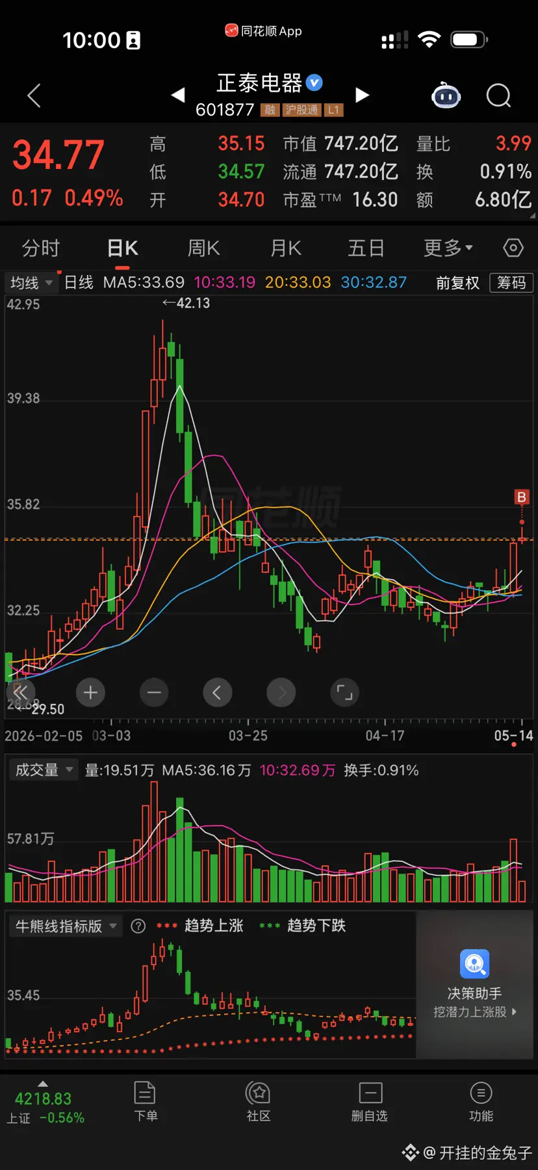The width and height of the screenshot is (538, 1170).
Task: Tap the 30:32.87 moving average label
Action: pyautogui.click(x=374, y=283)
